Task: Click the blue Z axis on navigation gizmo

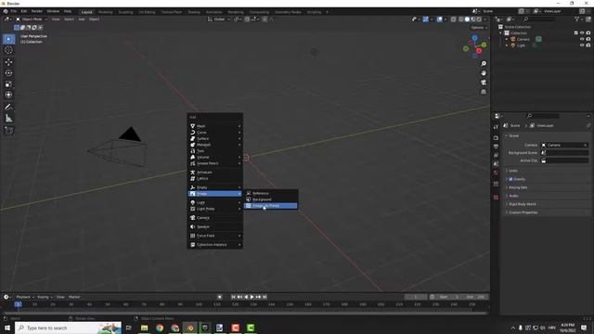Action: click(x=474, y=38)
